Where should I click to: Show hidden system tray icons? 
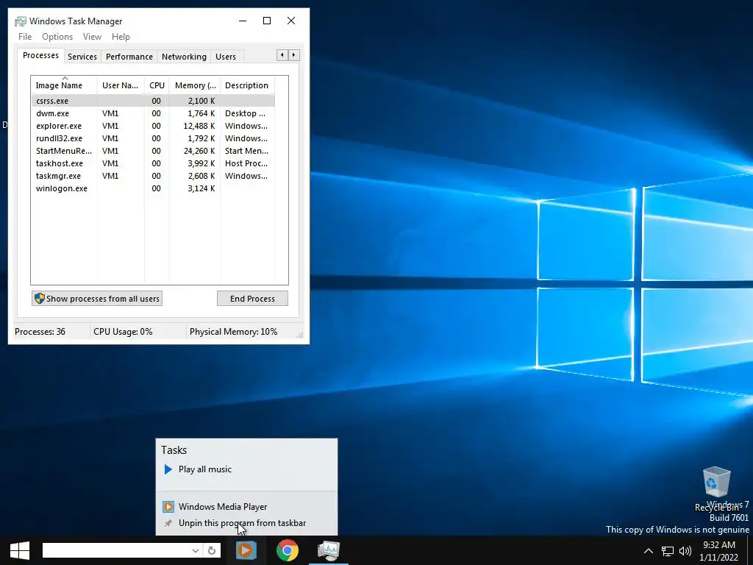point(648,551)
